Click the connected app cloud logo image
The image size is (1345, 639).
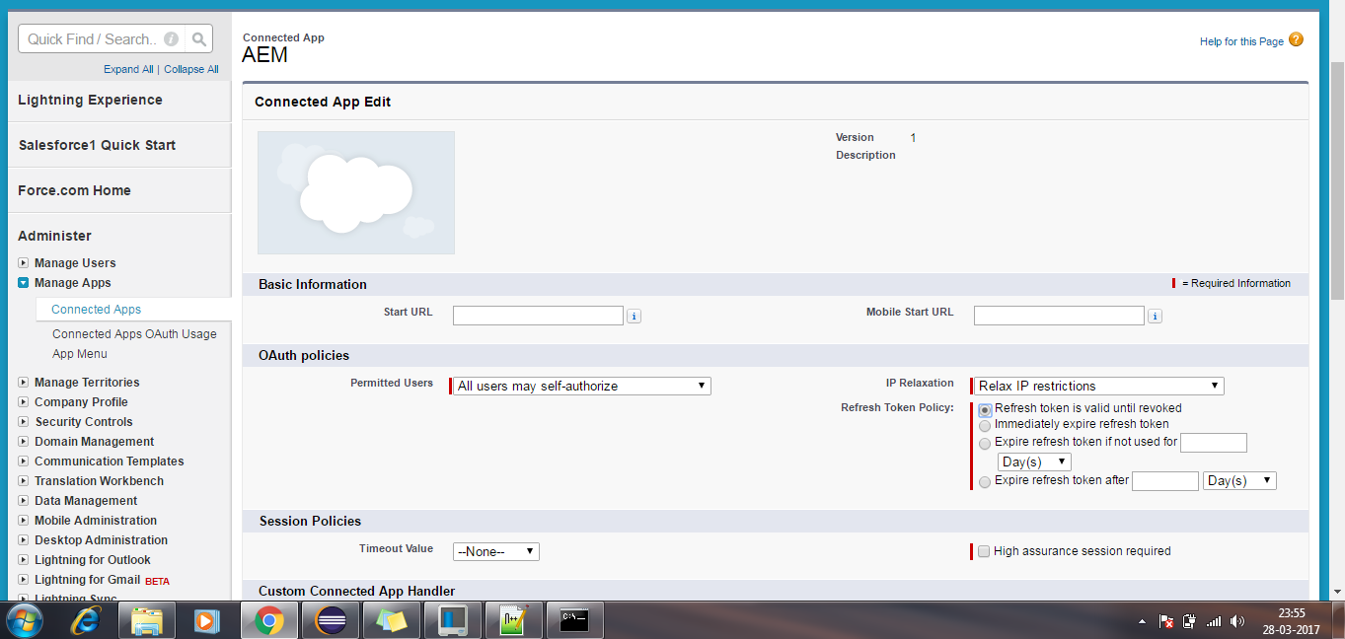(x=355, y=192)
